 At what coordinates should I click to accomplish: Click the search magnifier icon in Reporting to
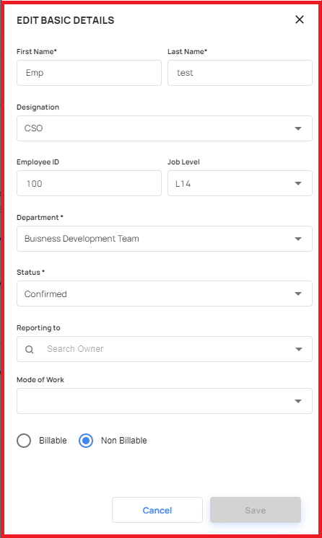tap(30, 349)
